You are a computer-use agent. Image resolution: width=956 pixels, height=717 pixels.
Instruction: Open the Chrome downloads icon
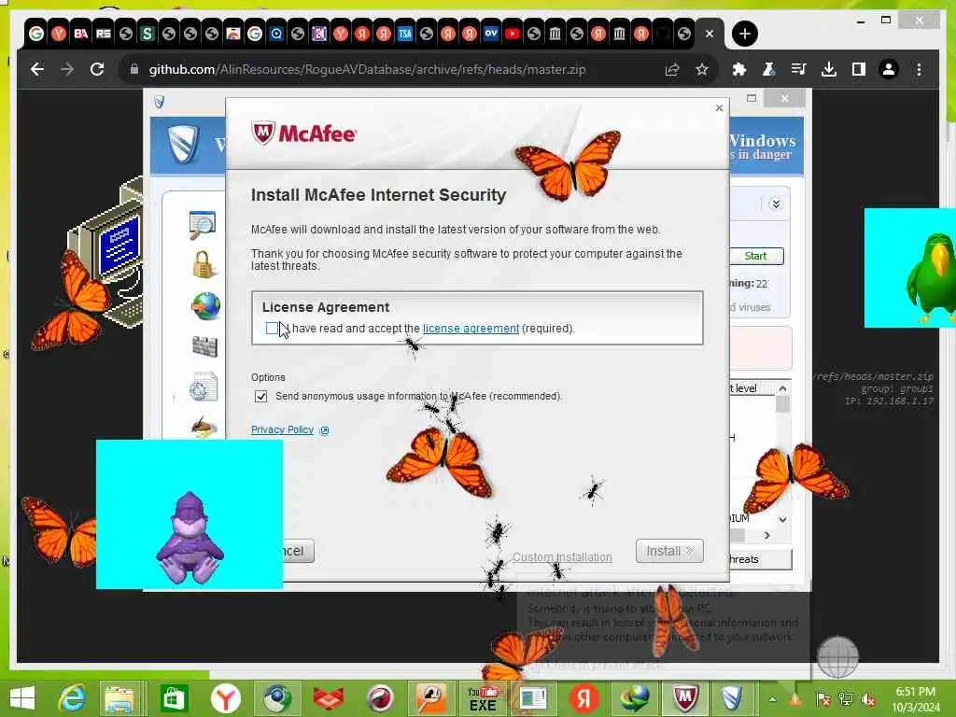point(829,69)
